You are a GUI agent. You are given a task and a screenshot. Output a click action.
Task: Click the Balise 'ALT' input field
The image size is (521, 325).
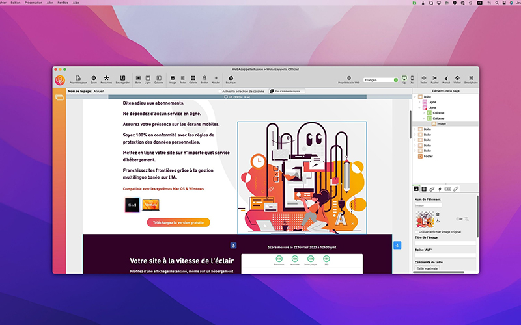[x=445, y=255]
